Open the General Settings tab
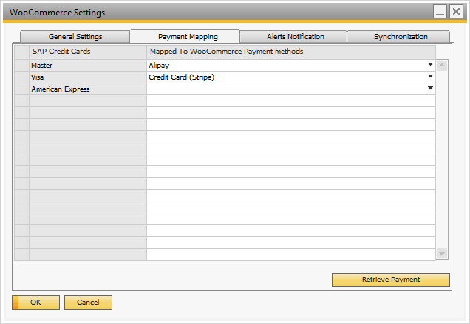This screenshot has width=470, height=324. click(75, 36)
